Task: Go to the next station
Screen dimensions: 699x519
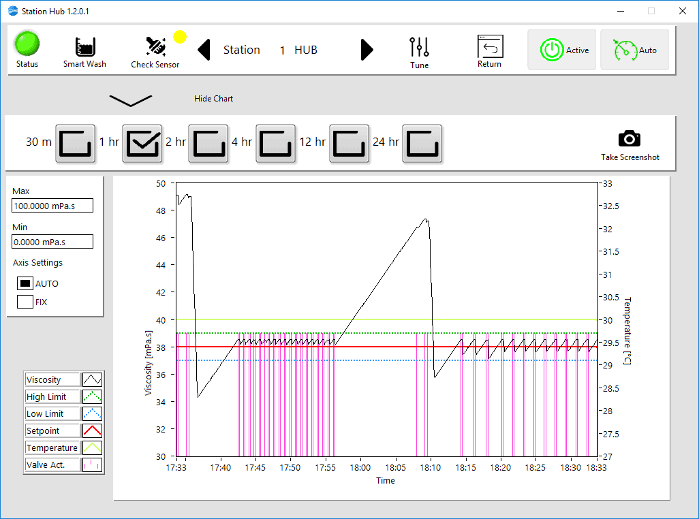Action: [x=367, y=50]
